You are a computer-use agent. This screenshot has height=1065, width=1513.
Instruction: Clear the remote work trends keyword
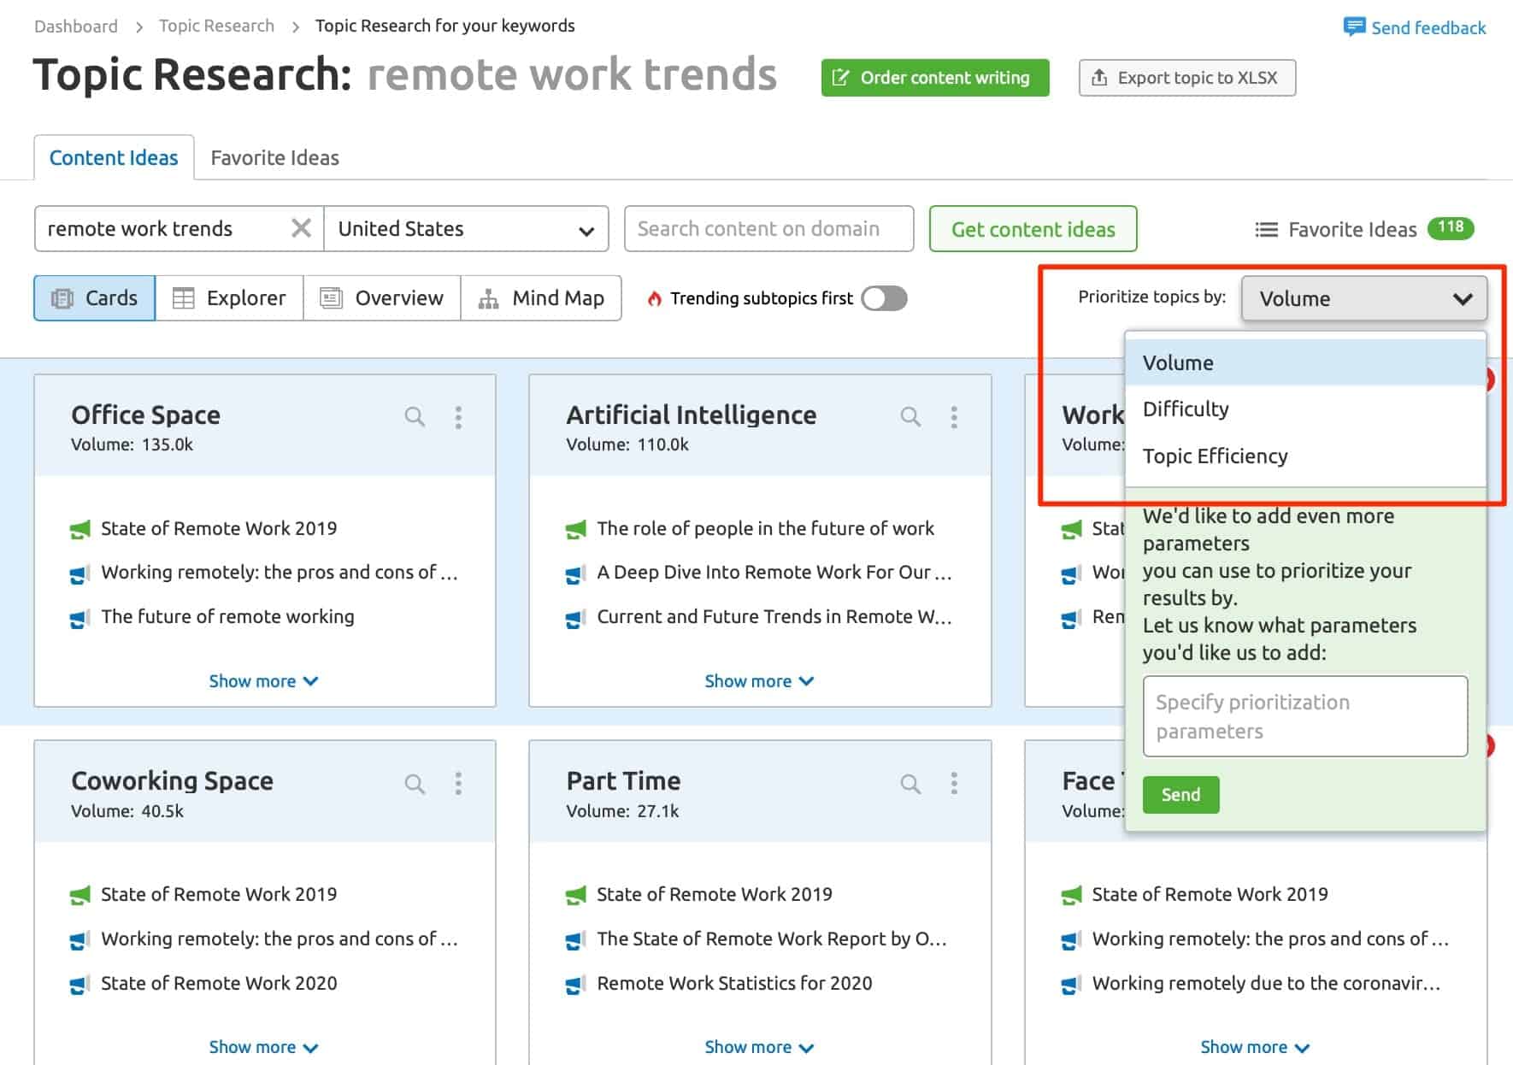pos(301,228)
